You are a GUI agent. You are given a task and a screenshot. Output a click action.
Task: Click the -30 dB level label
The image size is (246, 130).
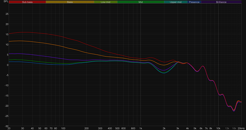pos(7,126)
